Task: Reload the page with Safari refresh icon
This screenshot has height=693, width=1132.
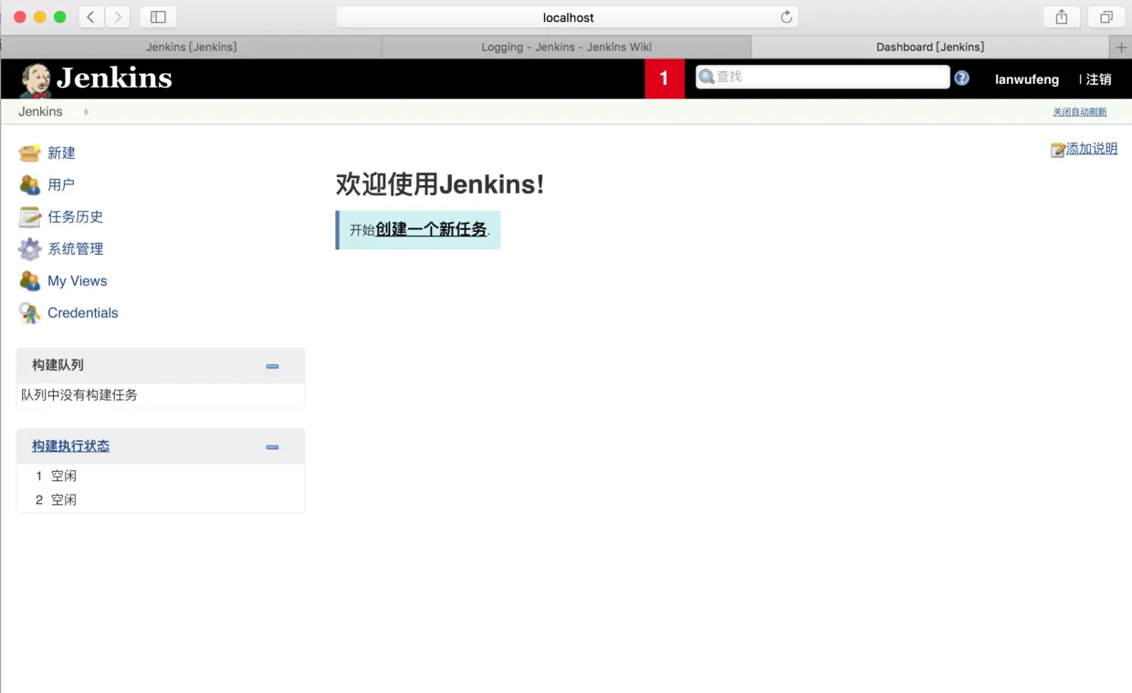Action: pos(786,16)
